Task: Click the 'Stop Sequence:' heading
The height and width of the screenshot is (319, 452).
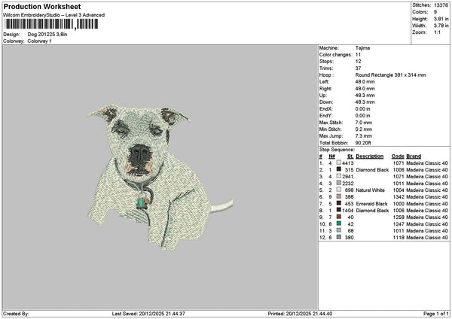Action: 337,150
